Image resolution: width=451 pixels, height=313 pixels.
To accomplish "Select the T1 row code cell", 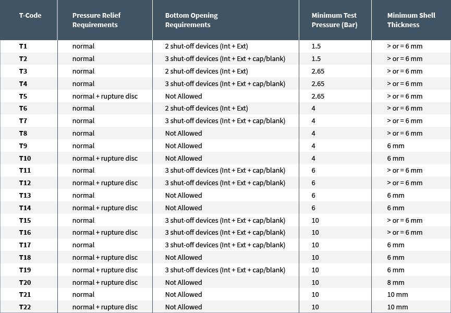I will coord(23,46).
